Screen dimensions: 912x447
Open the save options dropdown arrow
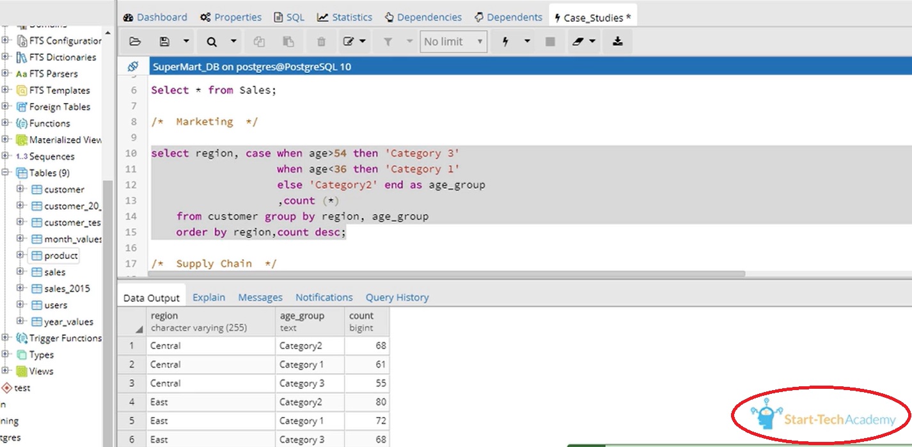pyautogui.click(x=186, y=42)
